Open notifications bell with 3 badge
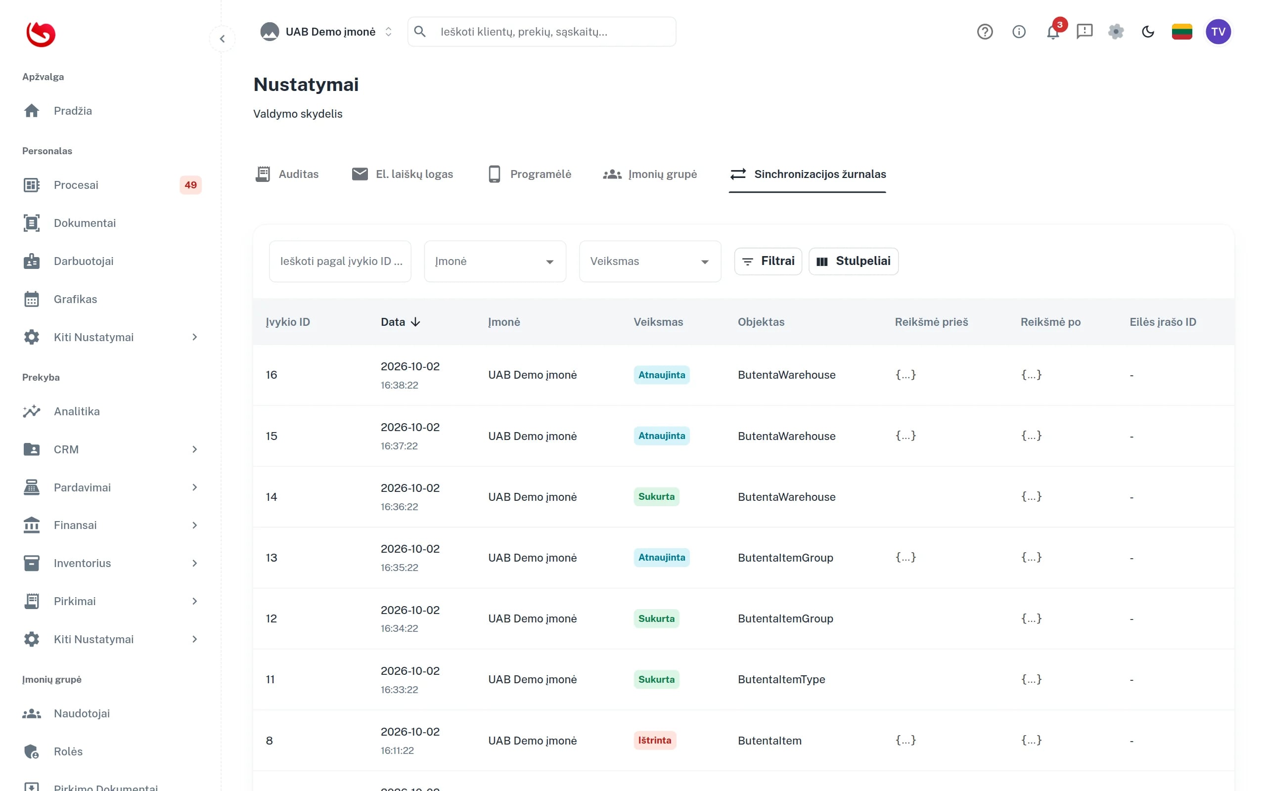1266x791 pixels. (1053, 32)
